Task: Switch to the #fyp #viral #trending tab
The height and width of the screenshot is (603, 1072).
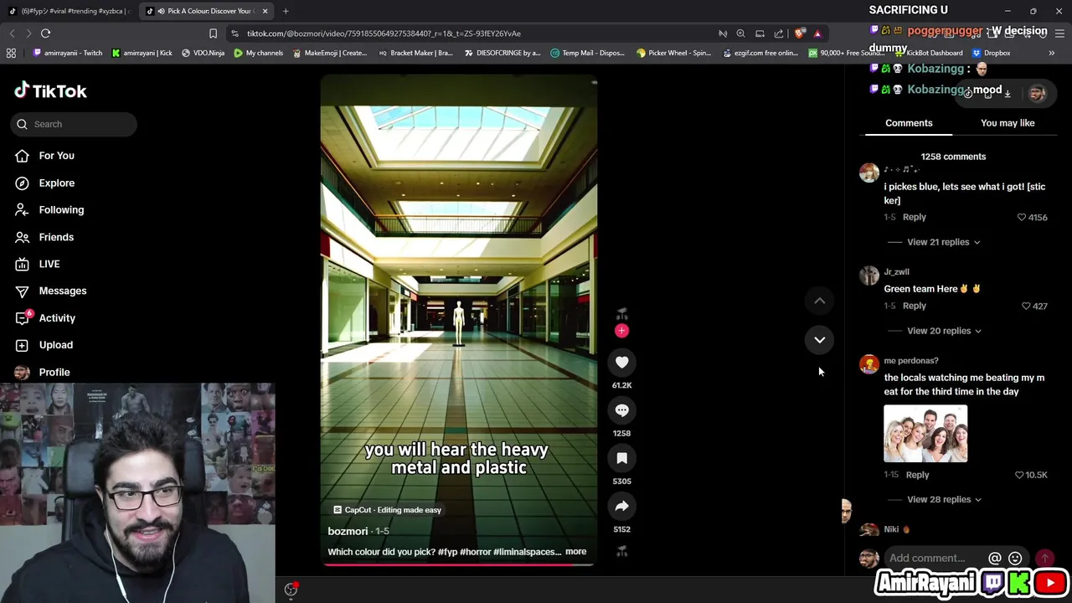Action: coord(69,11)
